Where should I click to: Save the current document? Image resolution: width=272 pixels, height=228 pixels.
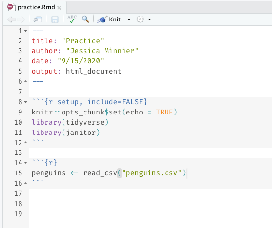(x=55, y=19)
